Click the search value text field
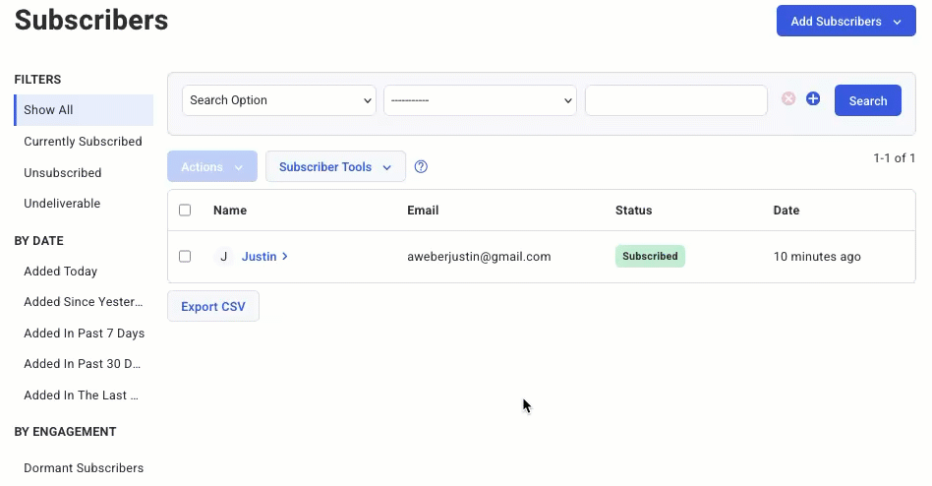Image resolution: width=932 pixels, height=486 pixels. [675, 100]
